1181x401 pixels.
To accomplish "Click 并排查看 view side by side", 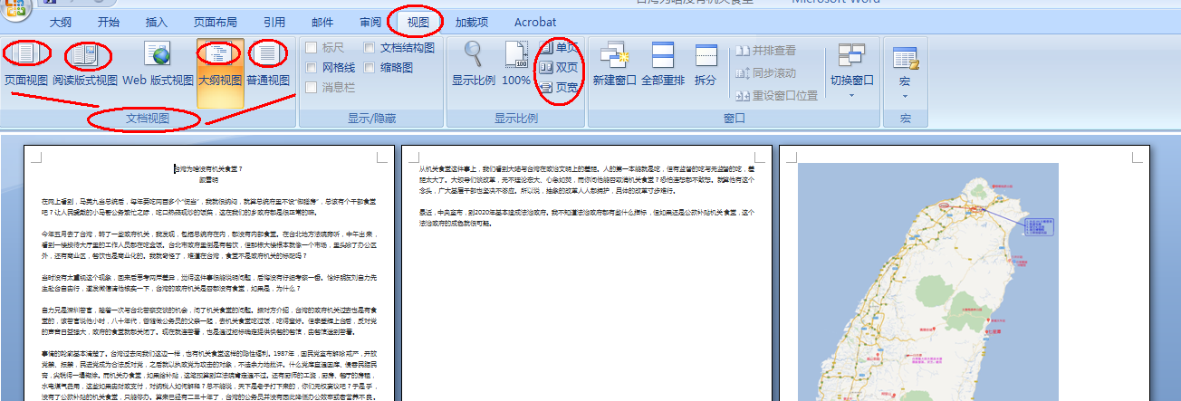I will (766, 51).
